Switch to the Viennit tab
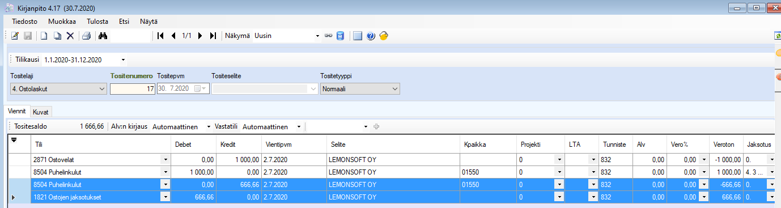 16,112
